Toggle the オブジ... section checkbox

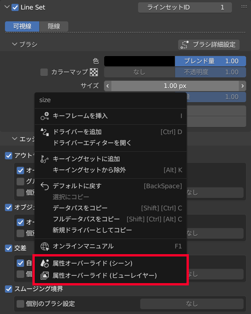click(8, 207)
